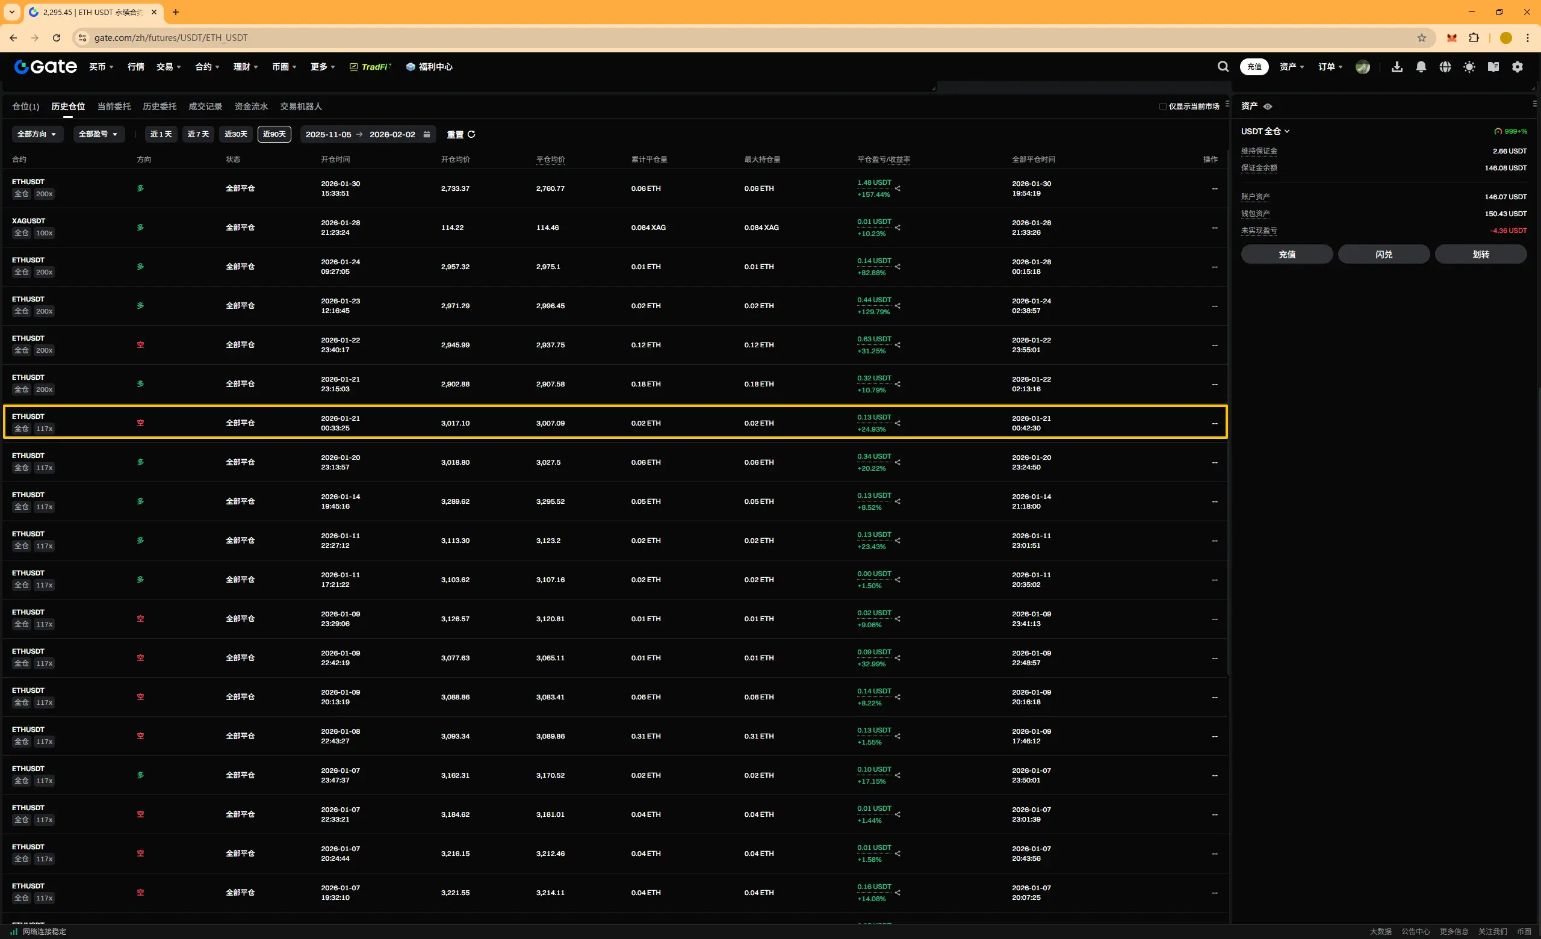The height and width of the screenshot is (939, 1541).
Task: Click share icon on the 1.48 USDT profit row
Action: (x=898, y=188)
